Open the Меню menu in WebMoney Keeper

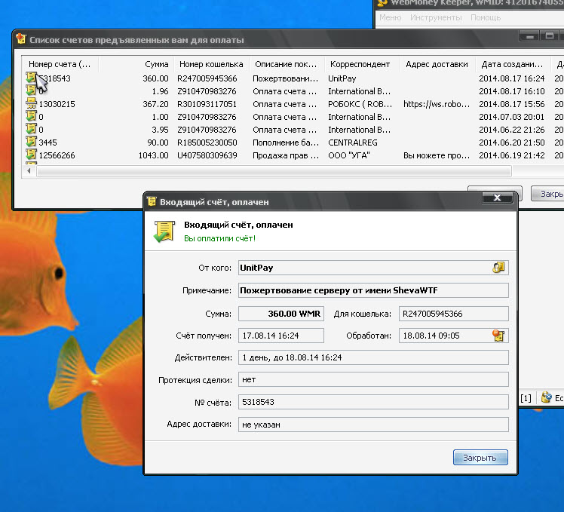[x=390, y=17]
